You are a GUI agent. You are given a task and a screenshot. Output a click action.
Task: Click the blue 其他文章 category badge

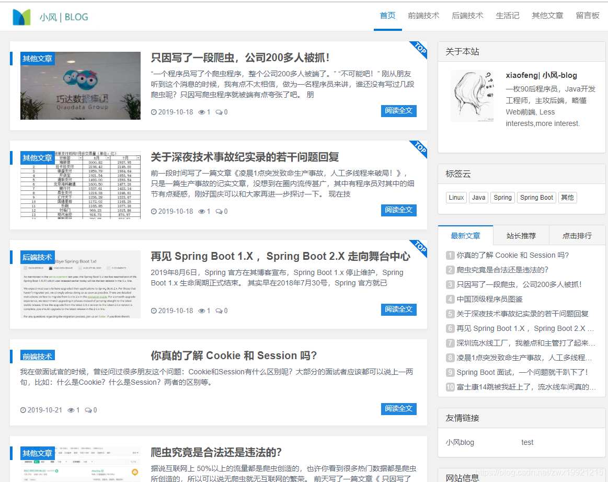[x=37, y=60]
